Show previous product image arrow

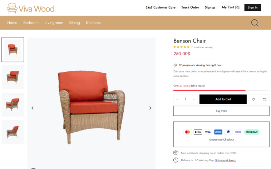pyautogui.click(x=33, y=108)
